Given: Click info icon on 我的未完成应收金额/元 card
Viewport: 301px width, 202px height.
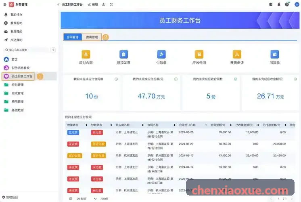Looking at the screenshot, I should click(295, 79).
